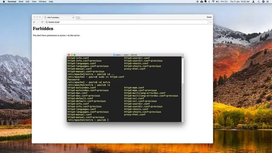
Task: Open Spotlight search
Action: [x=258, y=2]
